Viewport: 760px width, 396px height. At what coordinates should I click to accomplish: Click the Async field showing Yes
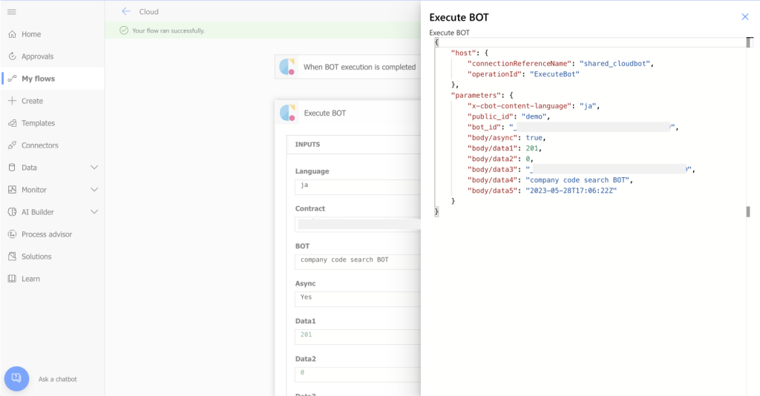pos(358,299)
